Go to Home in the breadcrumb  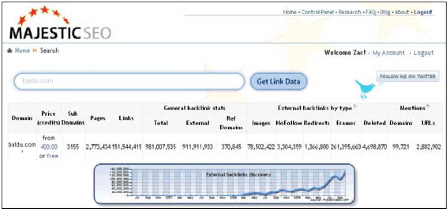[x=22, y=51]
